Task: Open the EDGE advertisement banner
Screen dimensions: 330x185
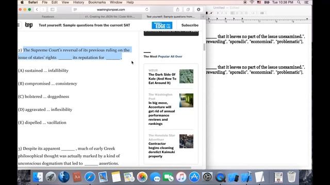Action: (162, 25)
